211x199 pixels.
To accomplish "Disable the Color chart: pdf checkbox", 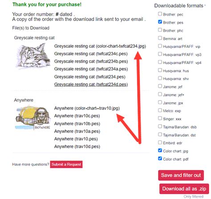I will pos(160,158).
